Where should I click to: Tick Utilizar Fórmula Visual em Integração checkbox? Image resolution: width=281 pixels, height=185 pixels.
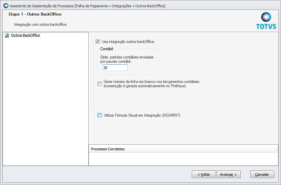click(x=100, y=115)
